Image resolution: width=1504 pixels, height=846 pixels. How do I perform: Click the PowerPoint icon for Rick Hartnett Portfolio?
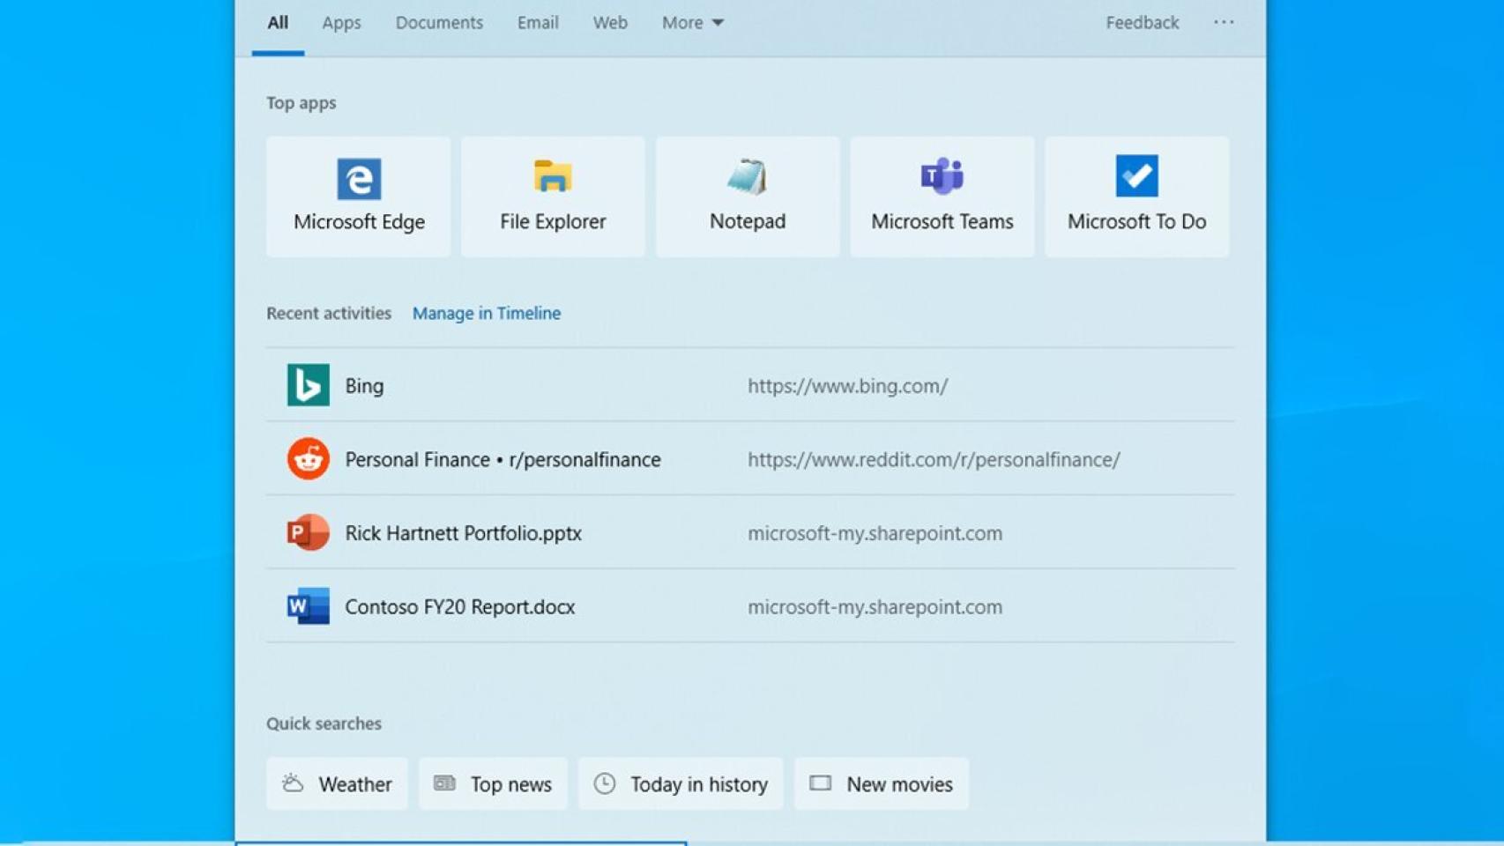click(309, 532)
